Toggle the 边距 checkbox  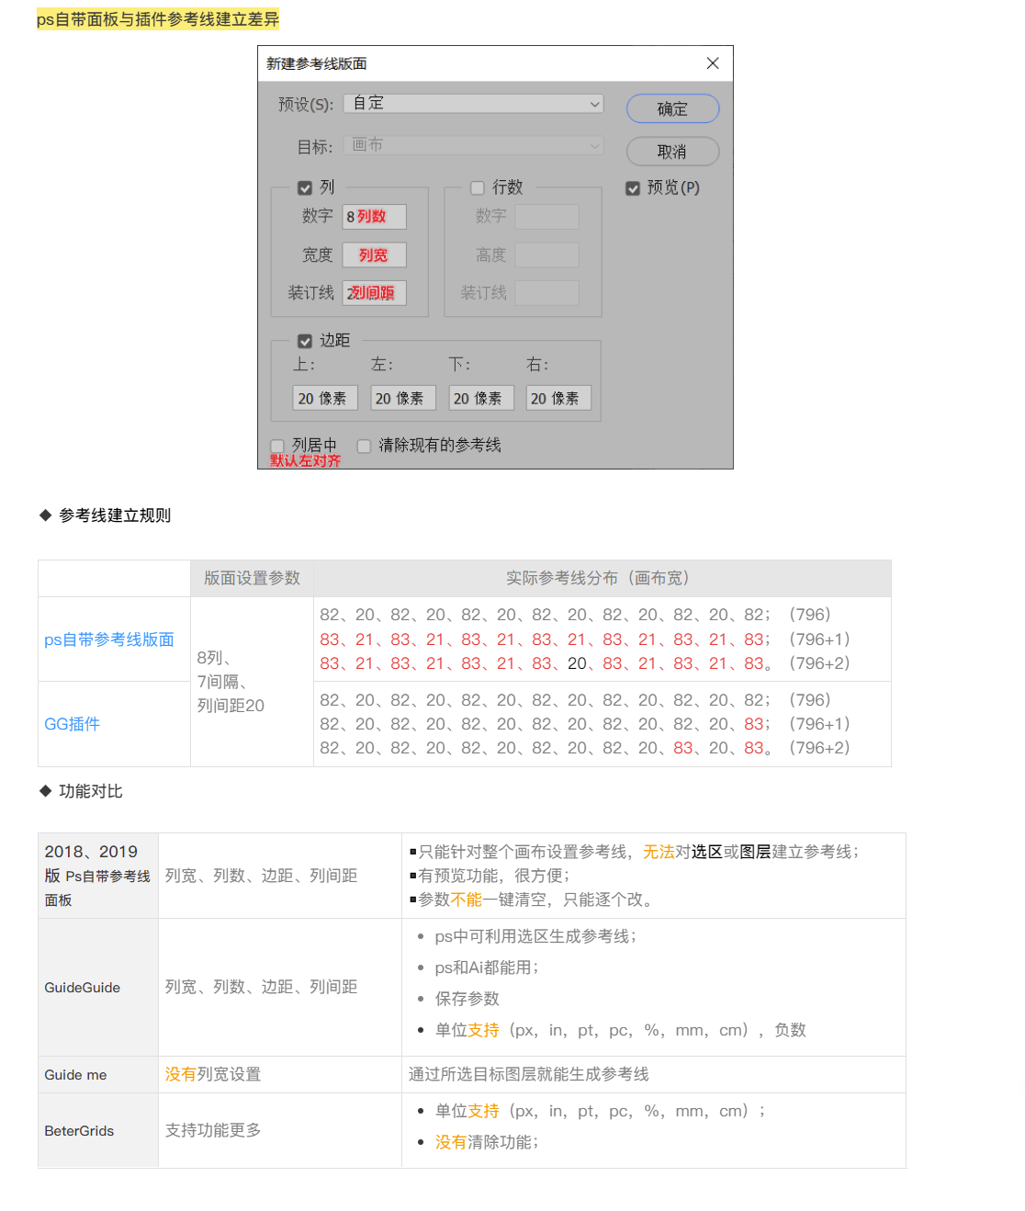click(305, 341)
